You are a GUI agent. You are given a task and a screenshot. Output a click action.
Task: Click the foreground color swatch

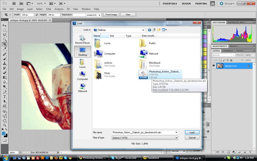point(3,134)
